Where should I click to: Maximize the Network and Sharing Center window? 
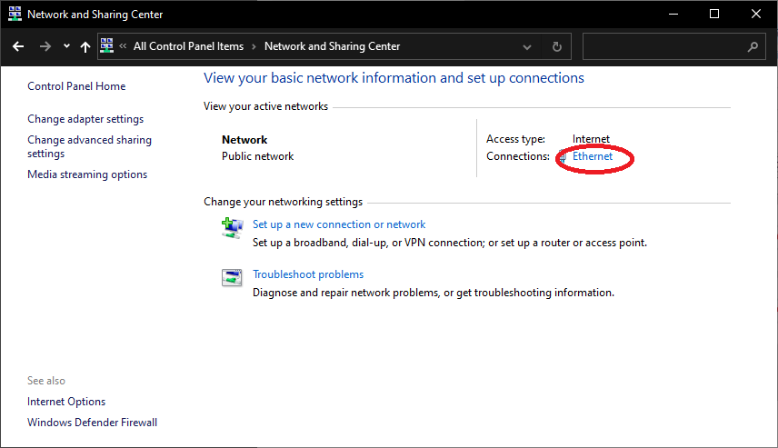[714, 14]
